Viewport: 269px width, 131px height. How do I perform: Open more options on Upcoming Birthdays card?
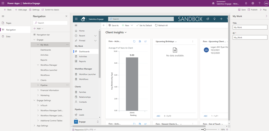pyautogui.click(x=193, y=41)
